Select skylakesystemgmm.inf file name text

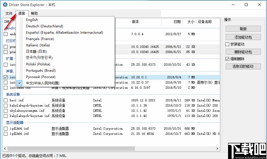pyautogui.click(x=27, y=111)
